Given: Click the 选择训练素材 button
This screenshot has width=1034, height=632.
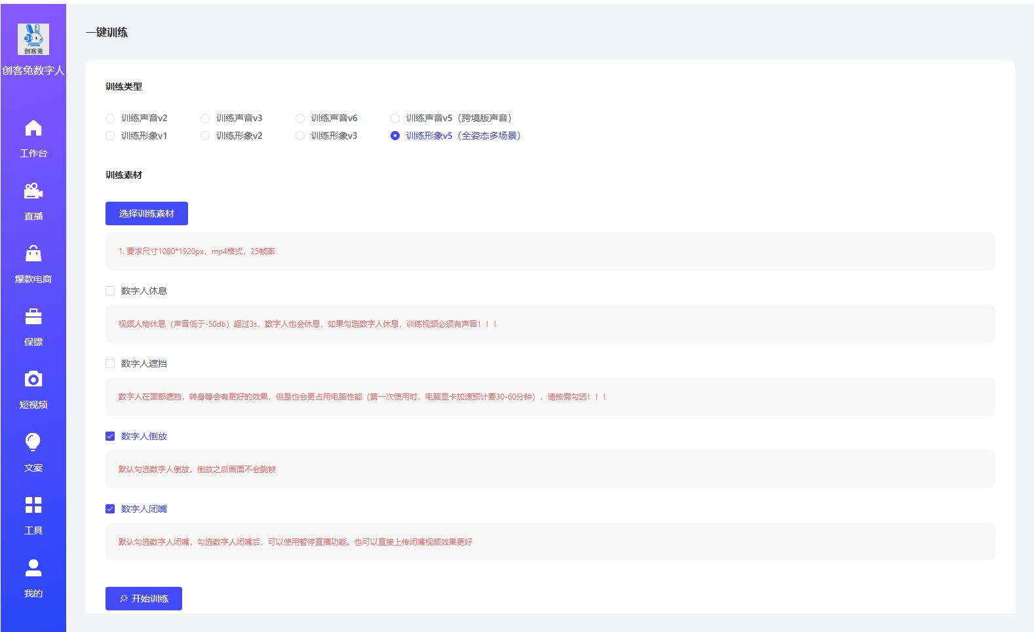Looking at the screenshot, I should pyautogui.click(x=147, y=214).
